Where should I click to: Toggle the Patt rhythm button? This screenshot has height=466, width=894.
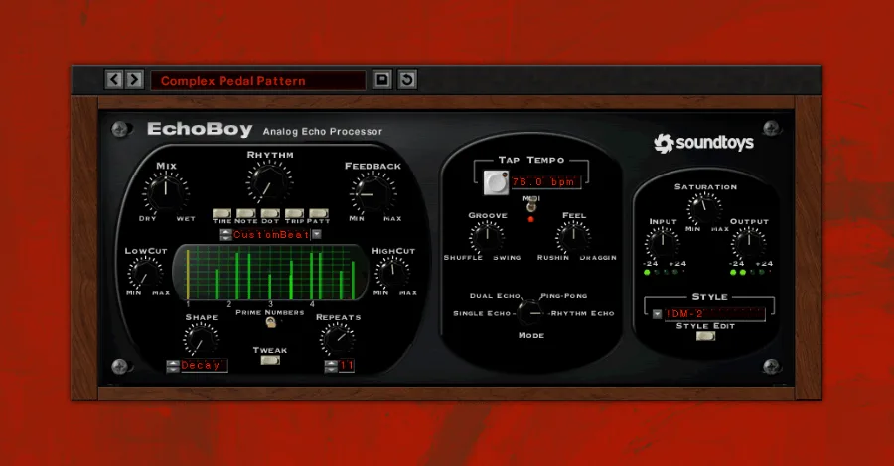click(x=318, y=213)
